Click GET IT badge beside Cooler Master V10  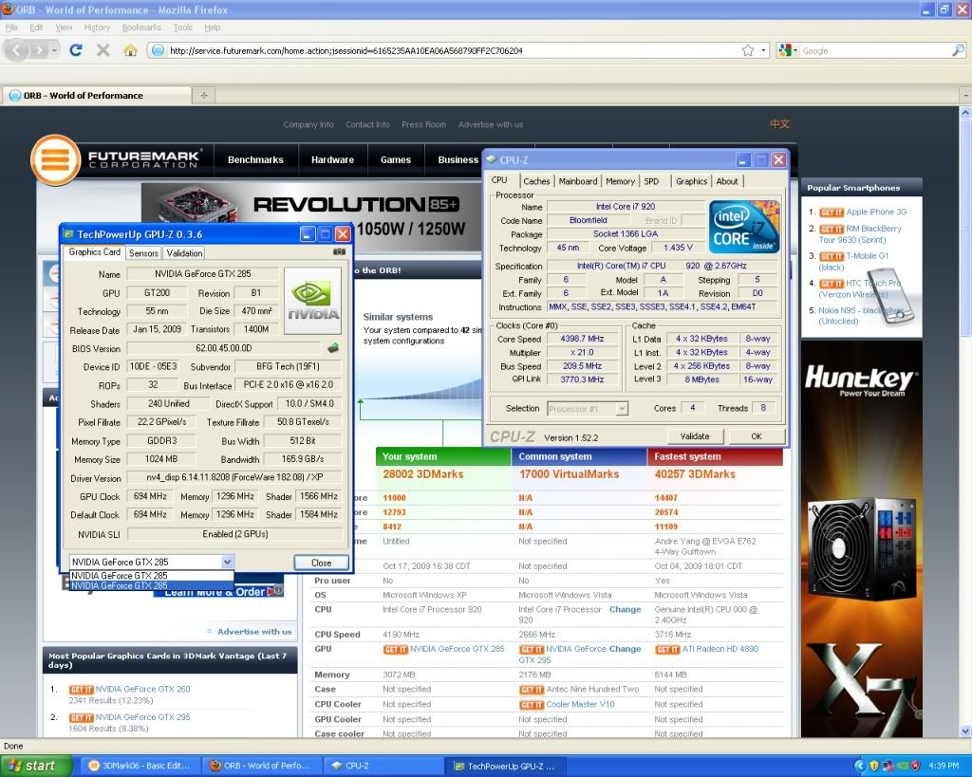click(x=532, y=705)
